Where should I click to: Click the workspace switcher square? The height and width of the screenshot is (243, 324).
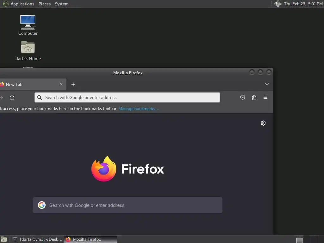click(x=299, y=240)
